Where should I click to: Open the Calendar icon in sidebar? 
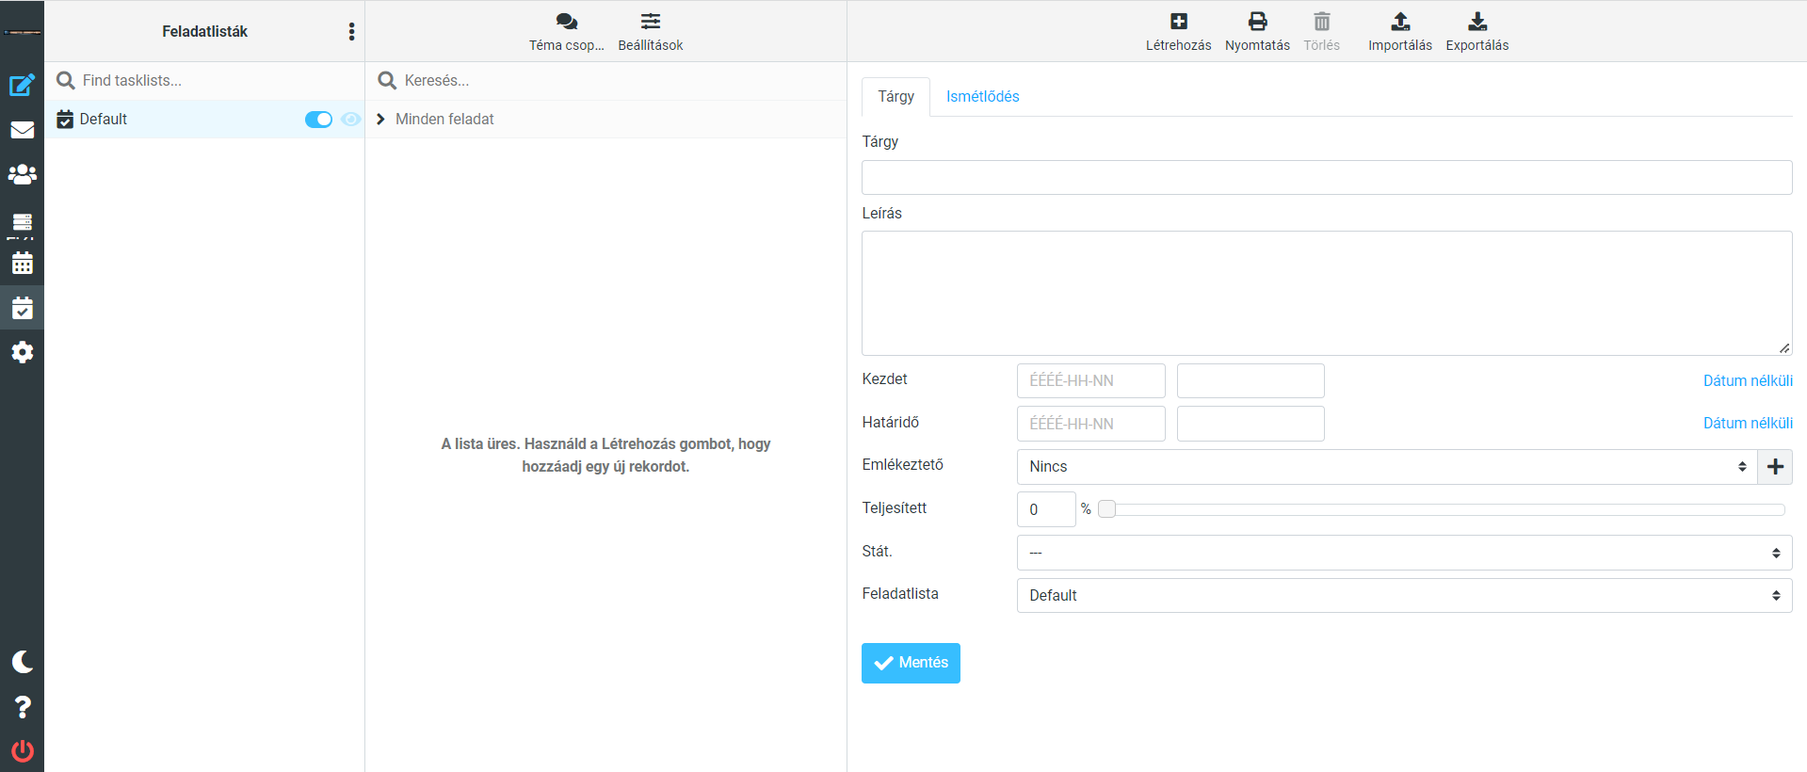(22, 264)
